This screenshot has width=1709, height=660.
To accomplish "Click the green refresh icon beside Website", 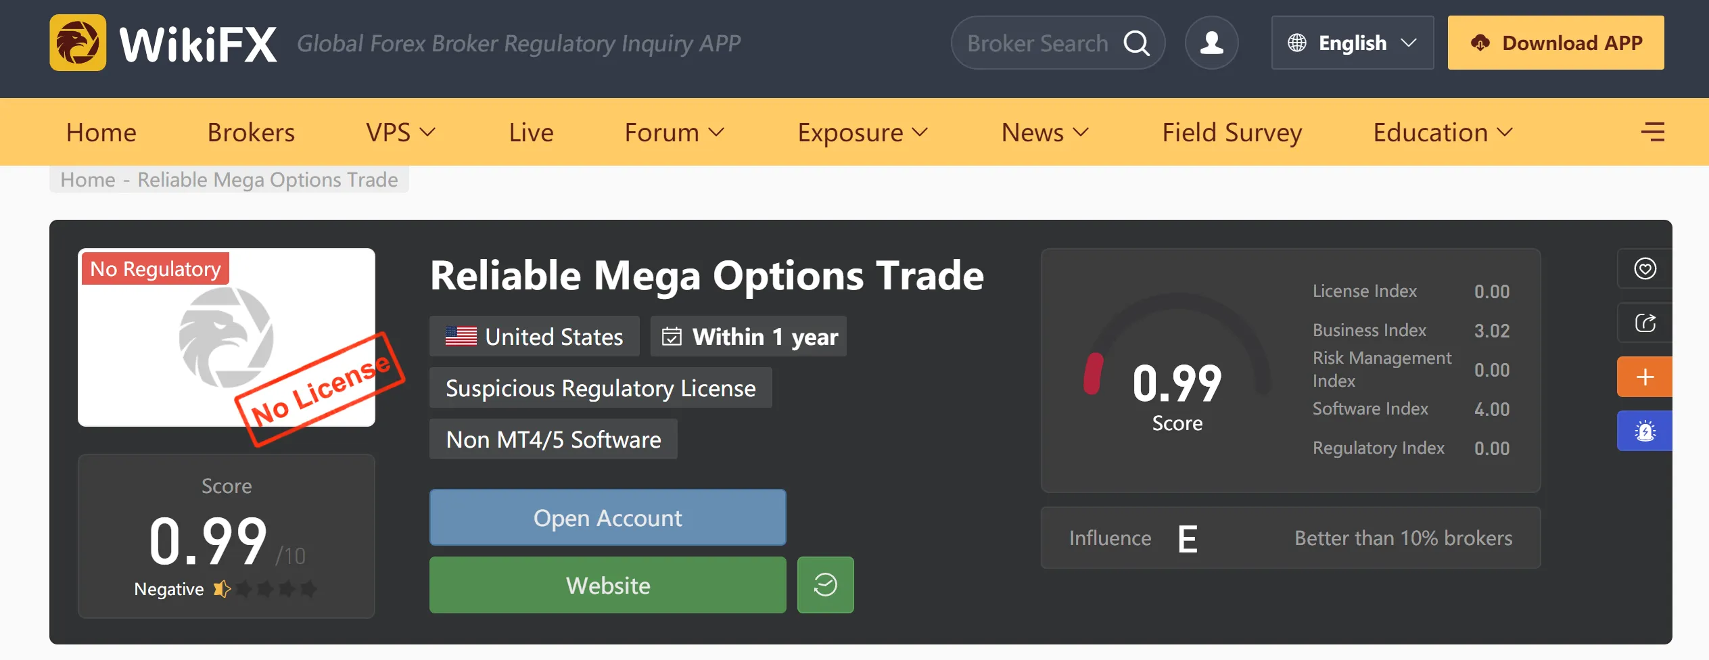I will (825, 585).
